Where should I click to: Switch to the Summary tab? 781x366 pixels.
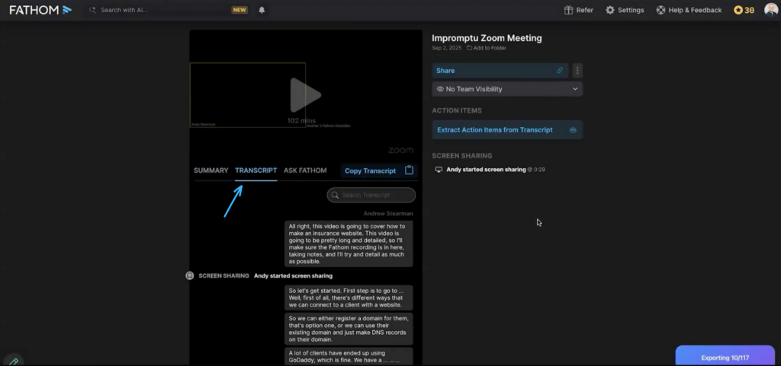point(211,170)
